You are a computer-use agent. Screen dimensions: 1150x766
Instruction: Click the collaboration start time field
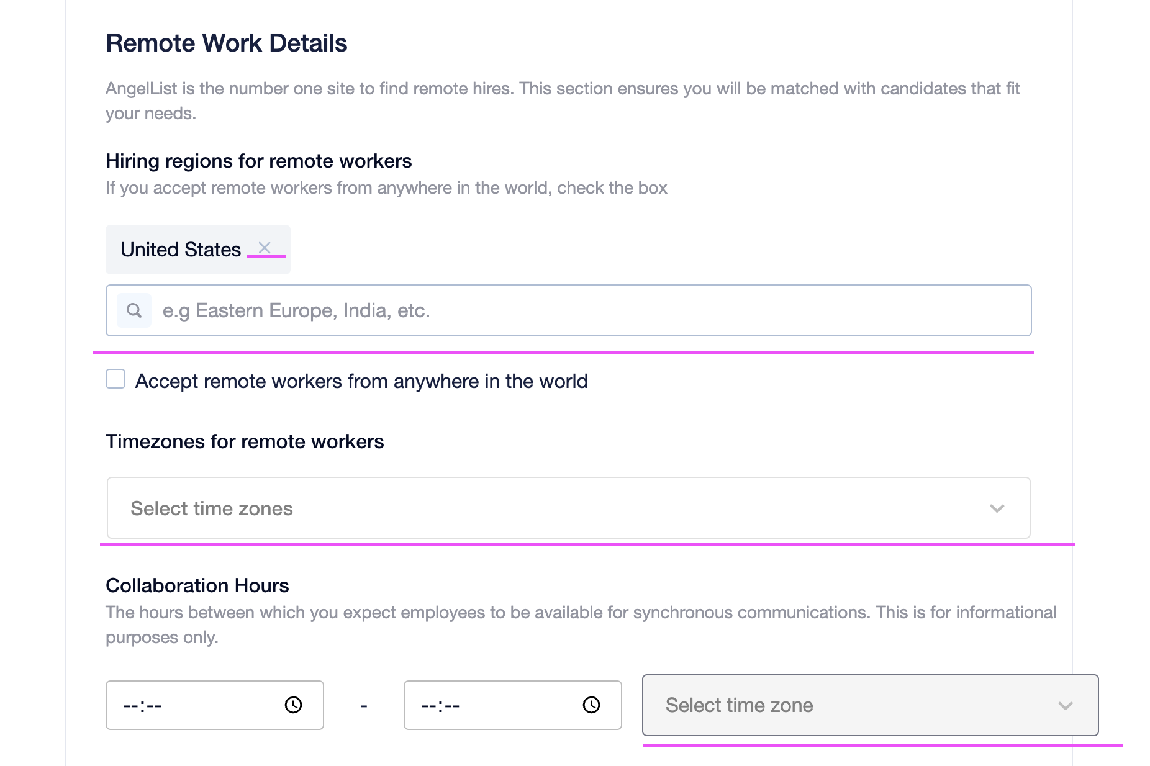[215, 705]
